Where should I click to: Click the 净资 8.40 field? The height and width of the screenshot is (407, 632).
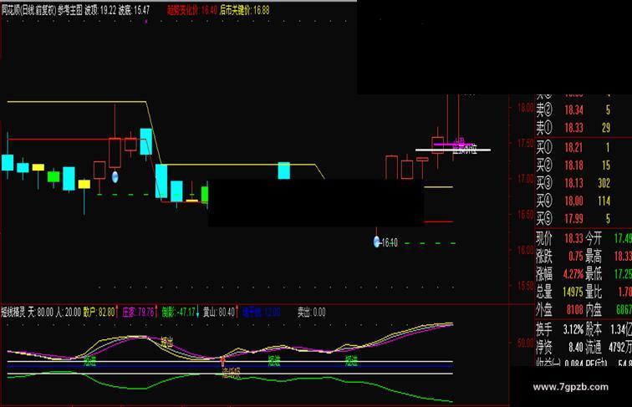(x=560, y=347)
